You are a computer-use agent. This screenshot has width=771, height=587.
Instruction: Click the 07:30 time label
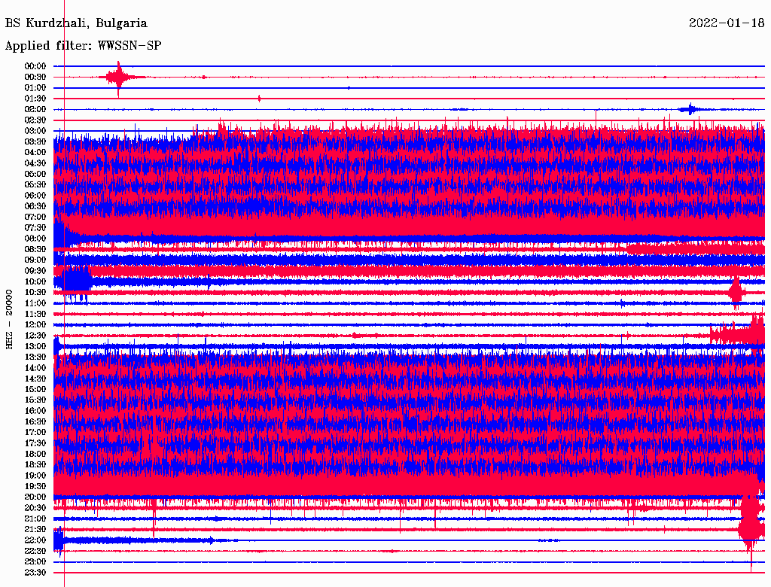(35, 227)
